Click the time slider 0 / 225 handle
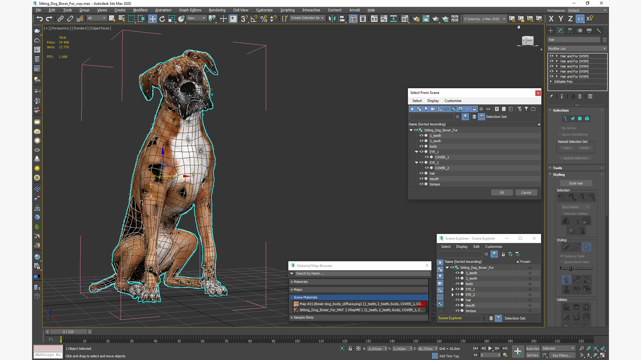This screenshot has height=360, width=641. point(68,332)
